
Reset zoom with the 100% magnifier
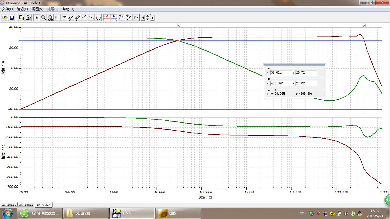tap(50, 18)
